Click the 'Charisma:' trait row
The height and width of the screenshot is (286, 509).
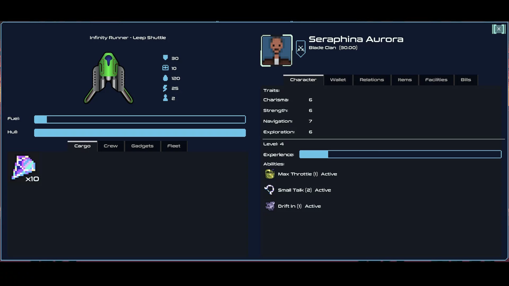288,100
